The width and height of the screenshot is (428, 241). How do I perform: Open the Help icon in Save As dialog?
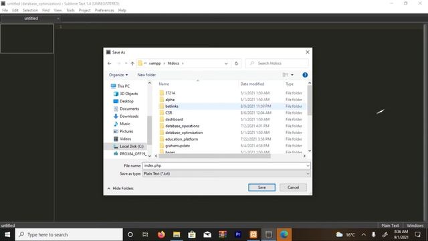tap(305, 75)
